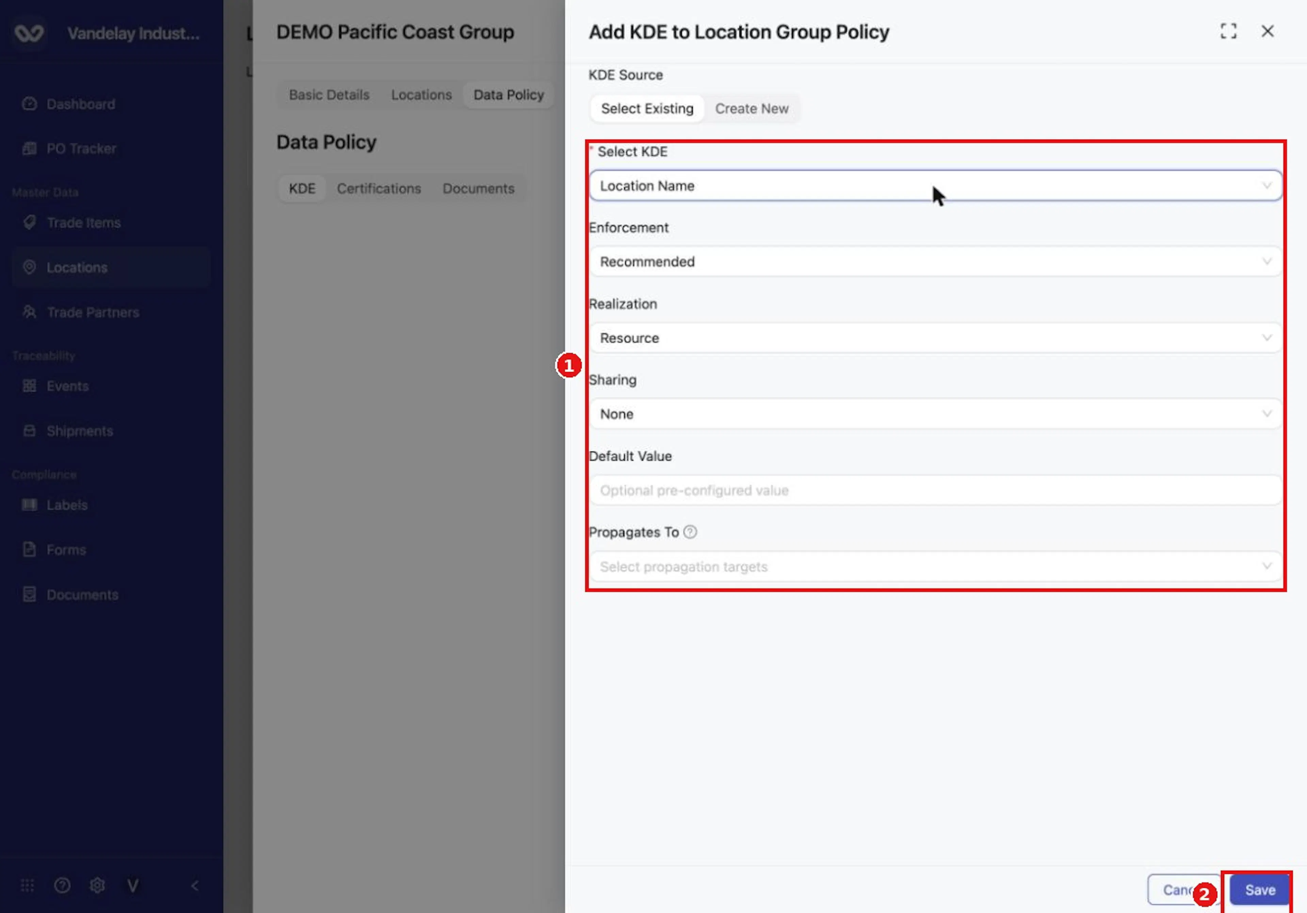The image size is (1307, 913).
Task: Go to Trade Partners in sidebar
Action: tap(93, 312)
